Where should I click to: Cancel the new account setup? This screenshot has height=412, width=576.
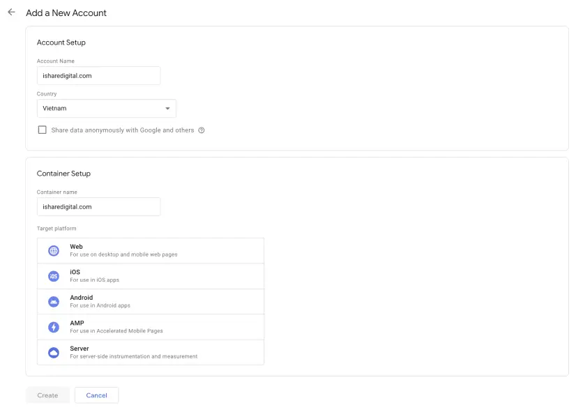pos(97,395)
